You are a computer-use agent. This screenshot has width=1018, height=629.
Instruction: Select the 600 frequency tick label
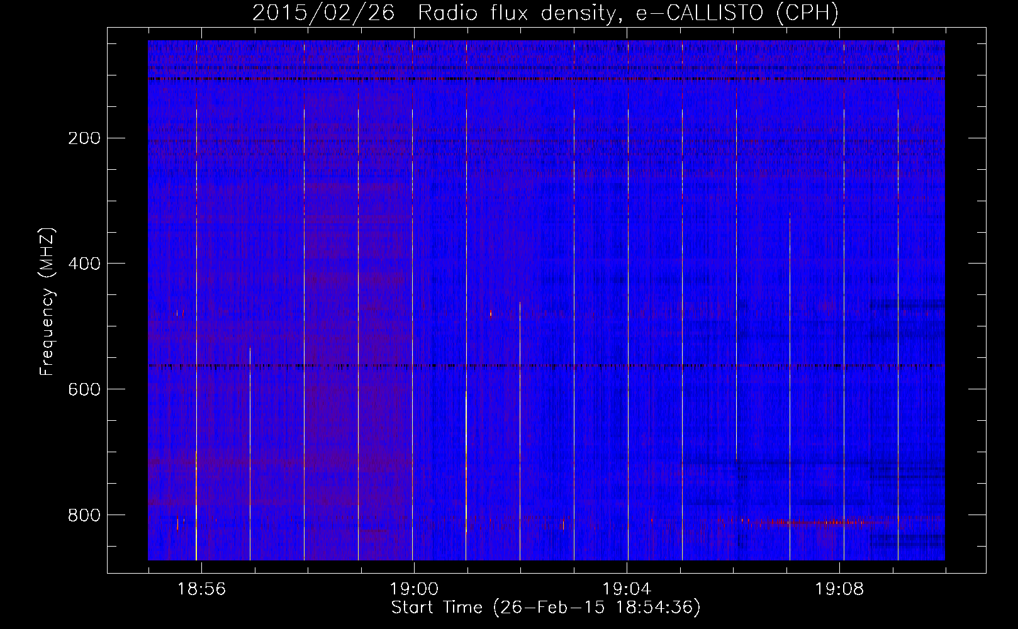pyautogui.click(x=84, y=389)
